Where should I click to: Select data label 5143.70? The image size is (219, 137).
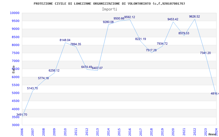(32, 88)
